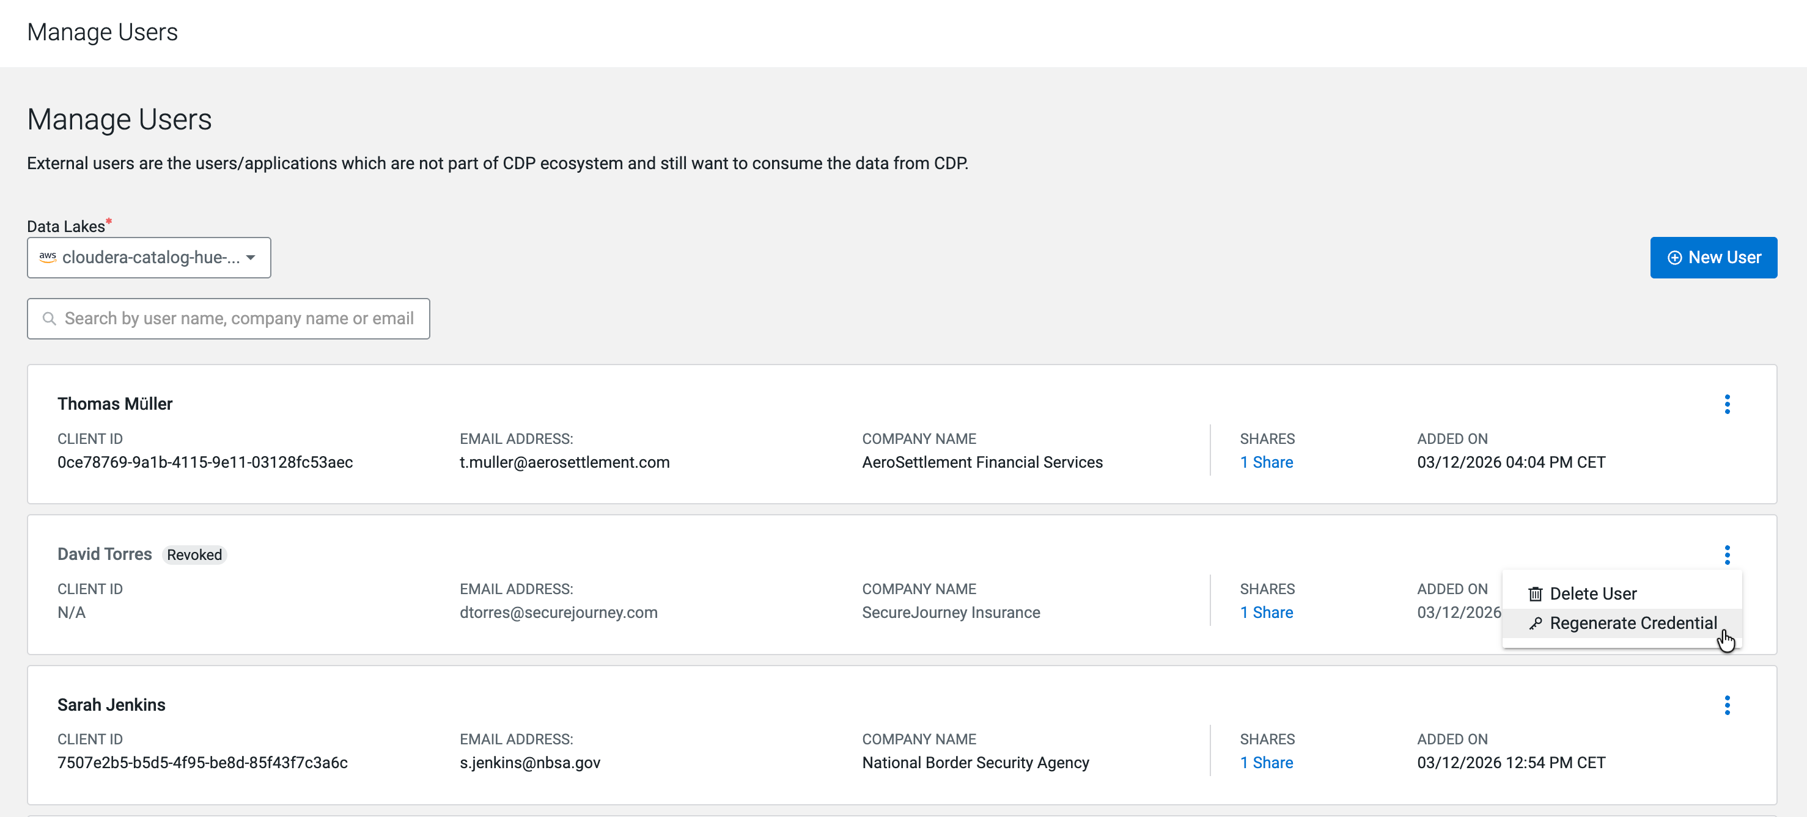Click the trash icon beside Delete User

point(1535,594)
